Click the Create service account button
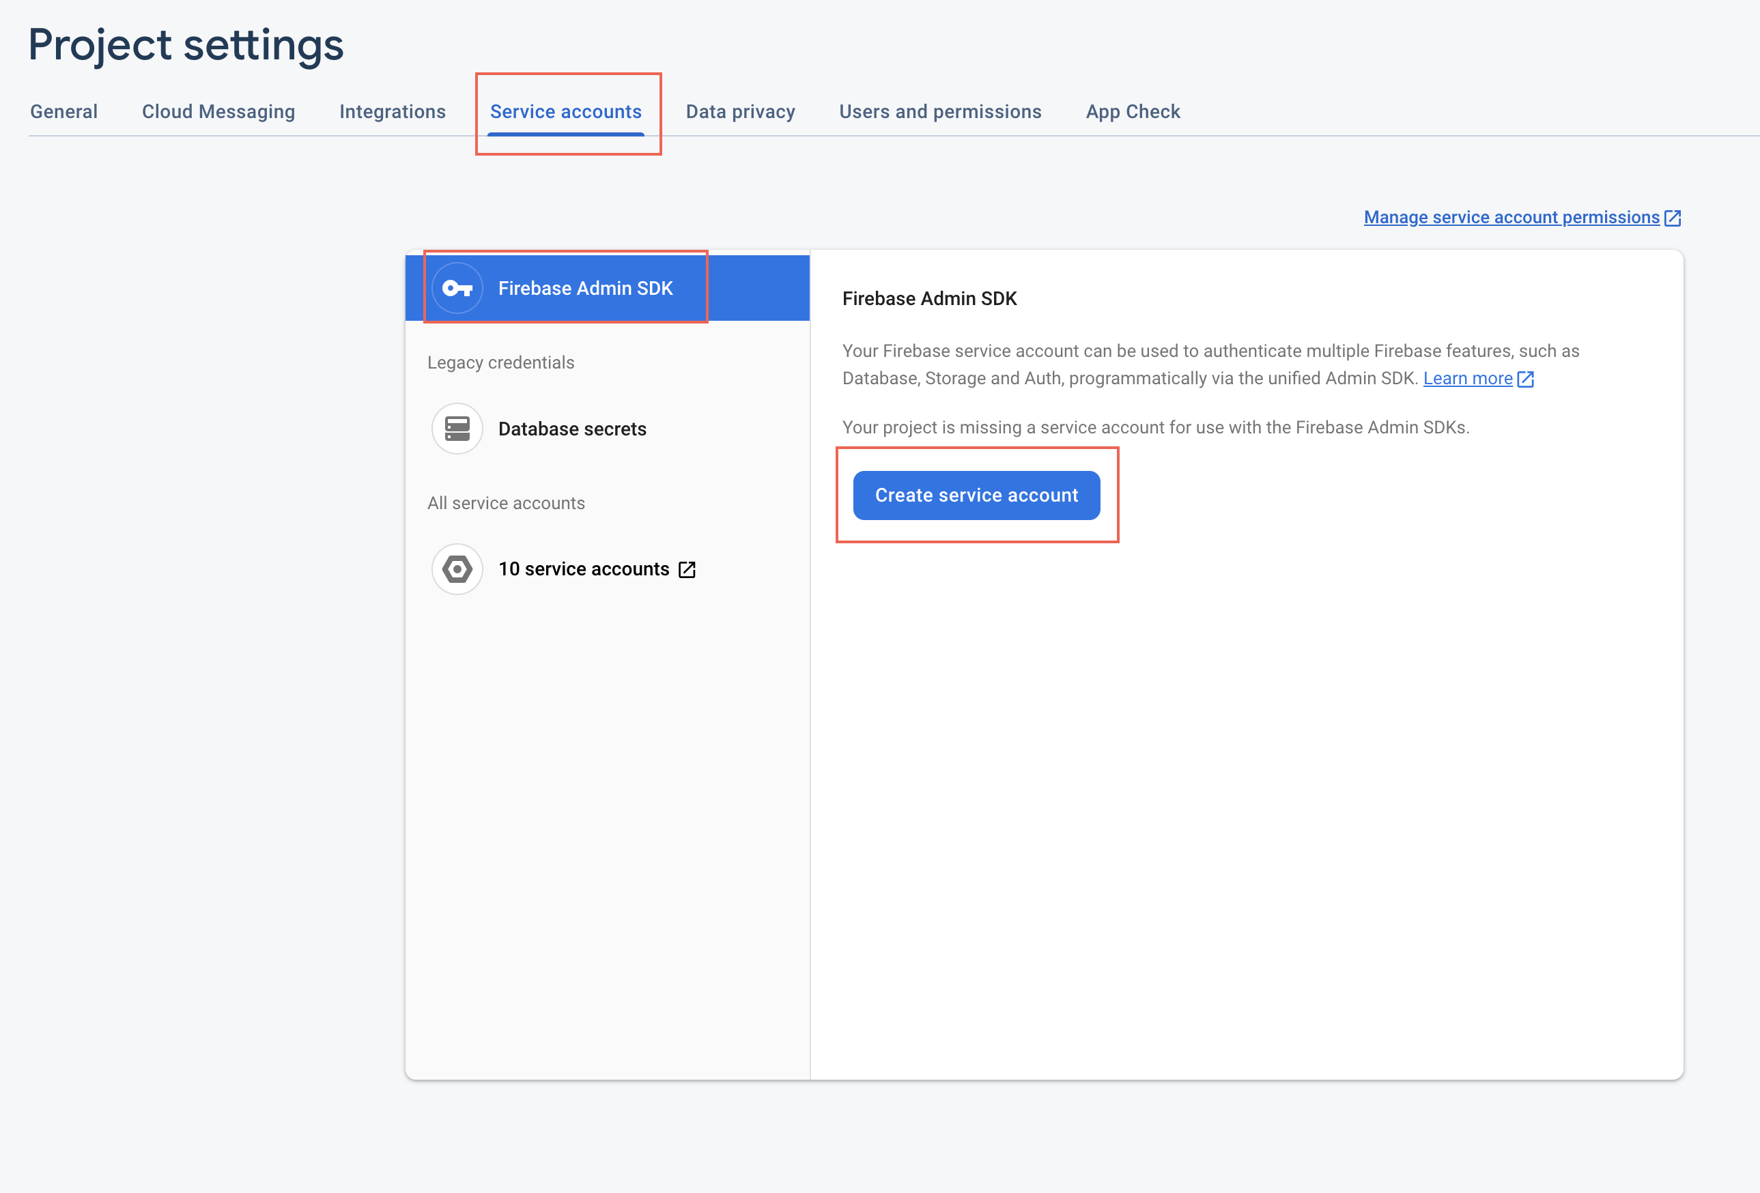 coord(977,495)
